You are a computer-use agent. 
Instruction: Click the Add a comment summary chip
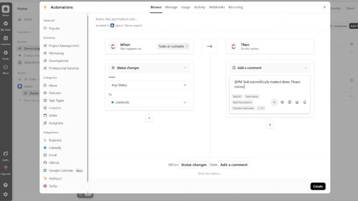[x=234, y=165]
